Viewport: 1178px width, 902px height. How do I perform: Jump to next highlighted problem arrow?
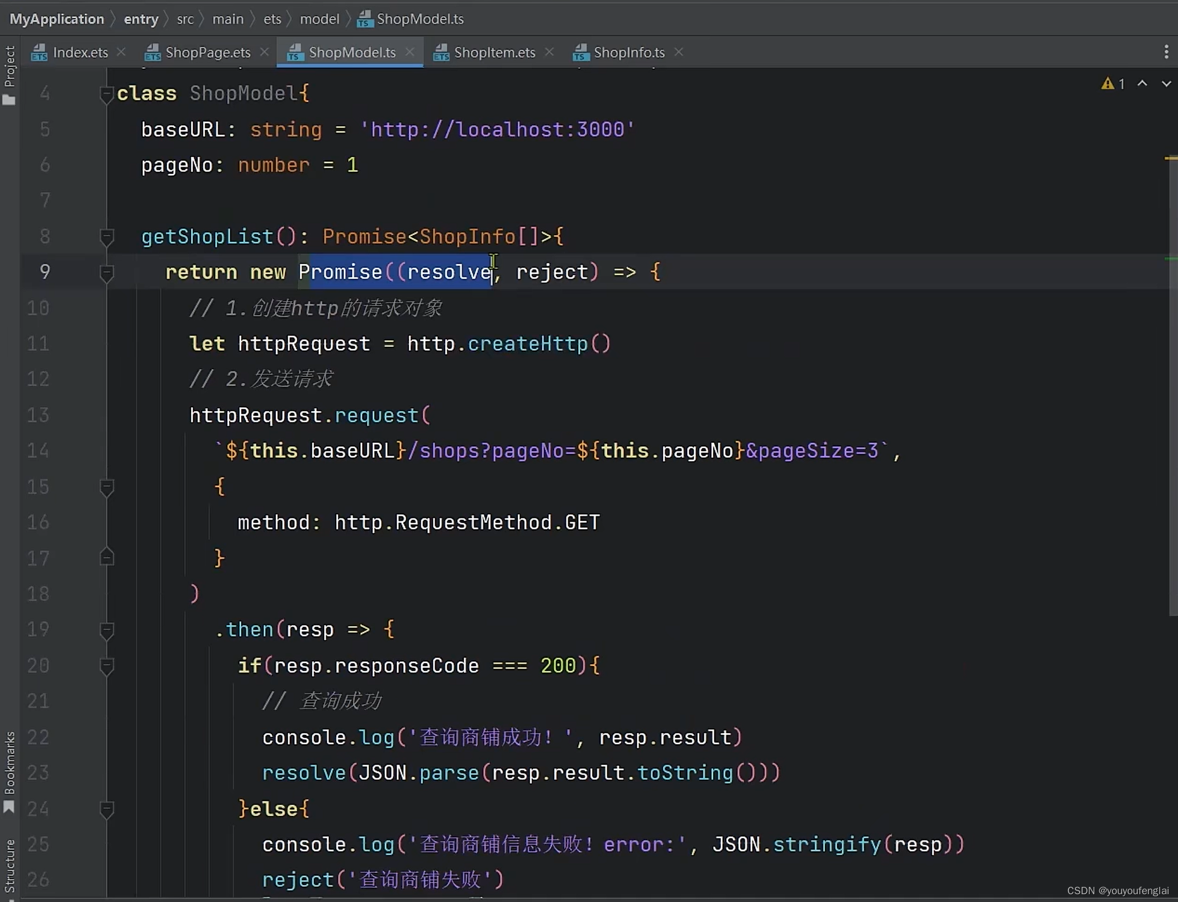(x=1166, y=84)
